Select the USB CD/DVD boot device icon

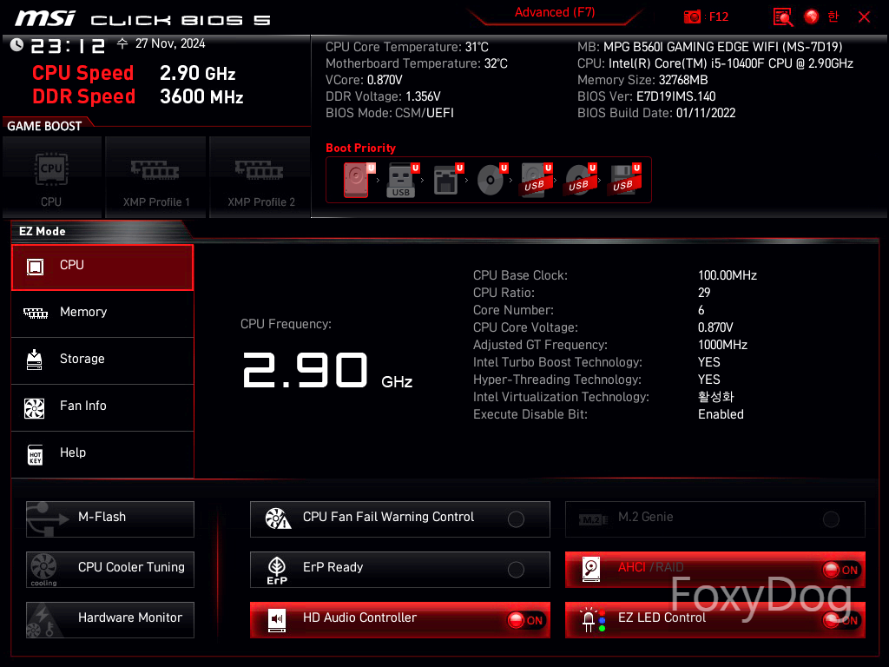(x=579, y=180)
